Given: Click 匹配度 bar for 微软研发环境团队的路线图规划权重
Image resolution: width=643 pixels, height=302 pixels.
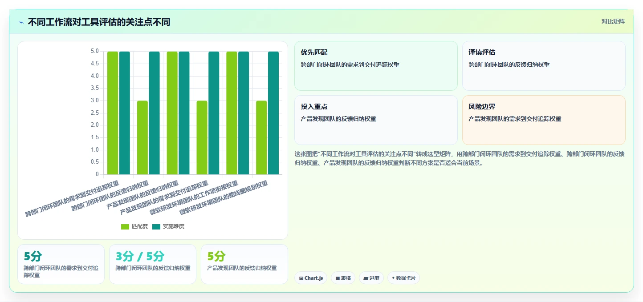Looking at the screenshot, I should pyautogui.click(x=261, y=137).
